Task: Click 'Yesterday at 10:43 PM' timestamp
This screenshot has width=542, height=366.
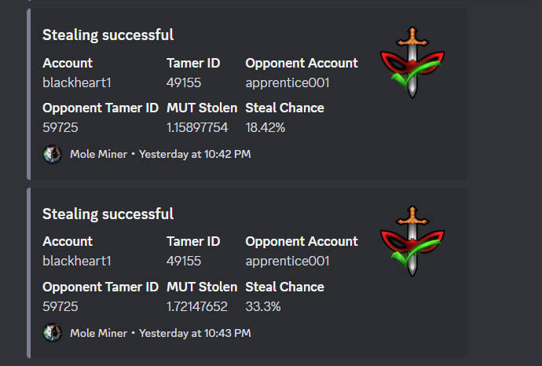Action: (x=195, y=333)
